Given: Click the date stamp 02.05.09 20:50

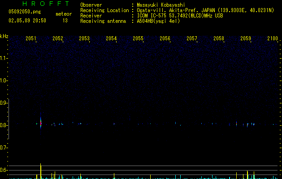Looking at the screenshot, I should tap(27, 21).
